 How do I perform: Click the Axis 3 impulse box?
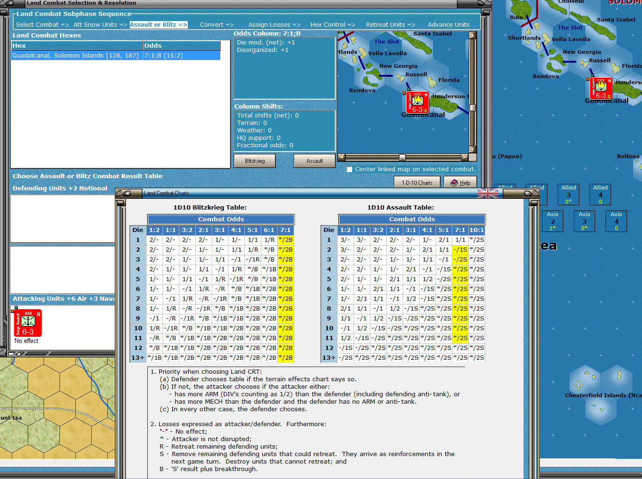click(584, 221)
